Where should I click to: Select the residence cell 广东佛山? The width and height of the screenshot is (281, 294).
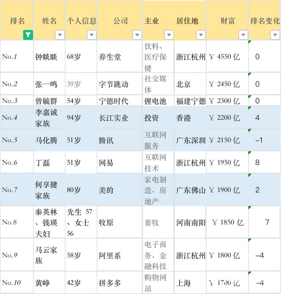(x=190, y=190)
